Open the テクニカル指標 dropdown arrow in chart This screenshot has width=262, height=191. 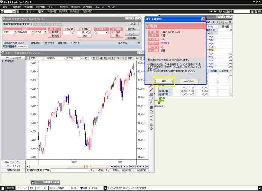tap(28, 58)
